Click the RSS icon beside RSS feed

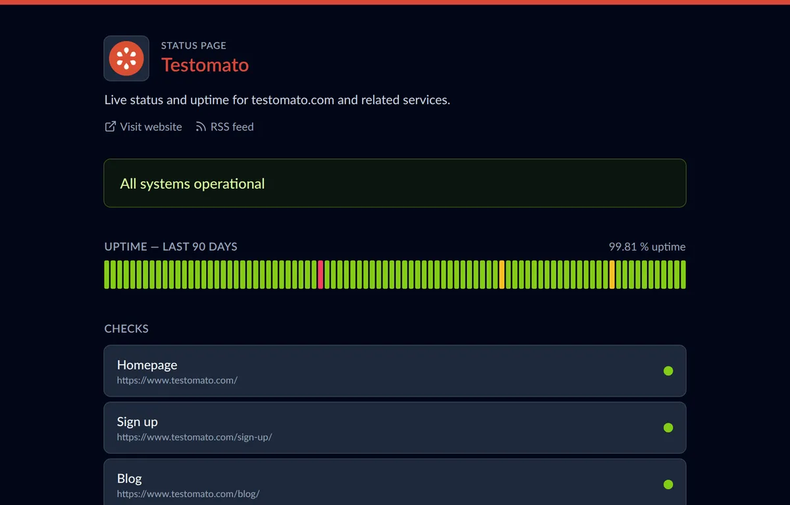coord(201,126)
